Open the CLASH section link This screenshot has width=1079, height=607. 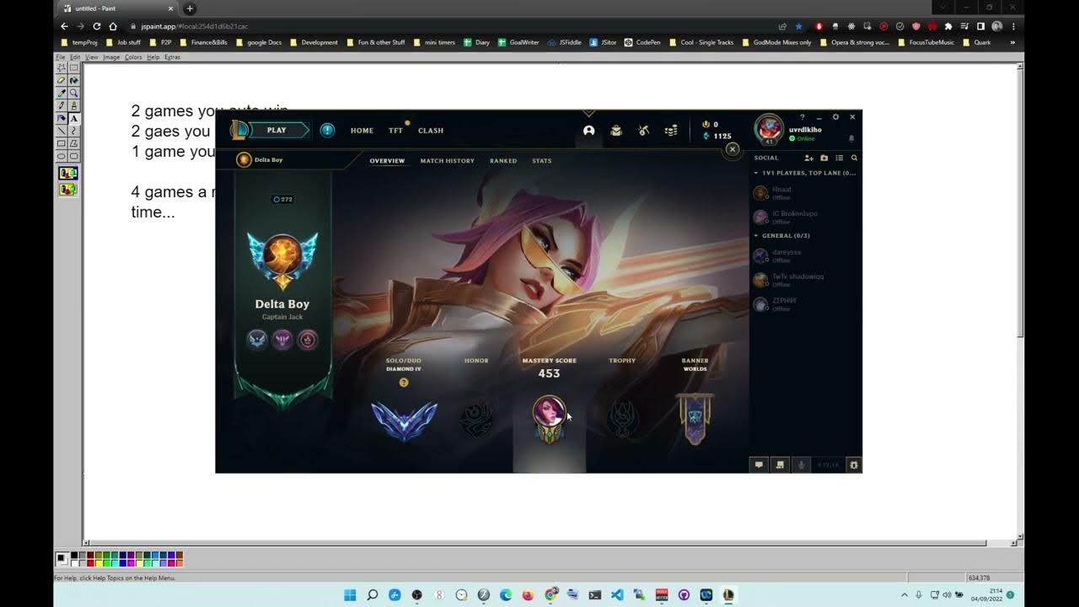431,131
